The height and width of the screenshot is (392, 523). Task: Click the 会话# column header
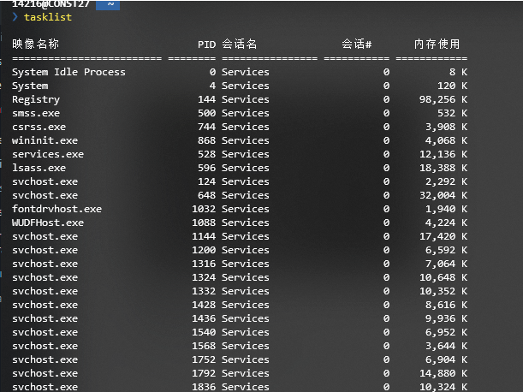click(357, 44)
